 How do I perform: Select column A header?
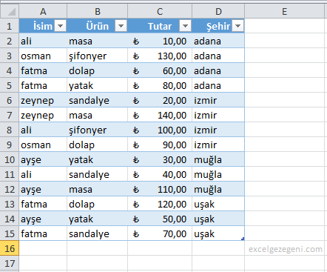[43, 11]
